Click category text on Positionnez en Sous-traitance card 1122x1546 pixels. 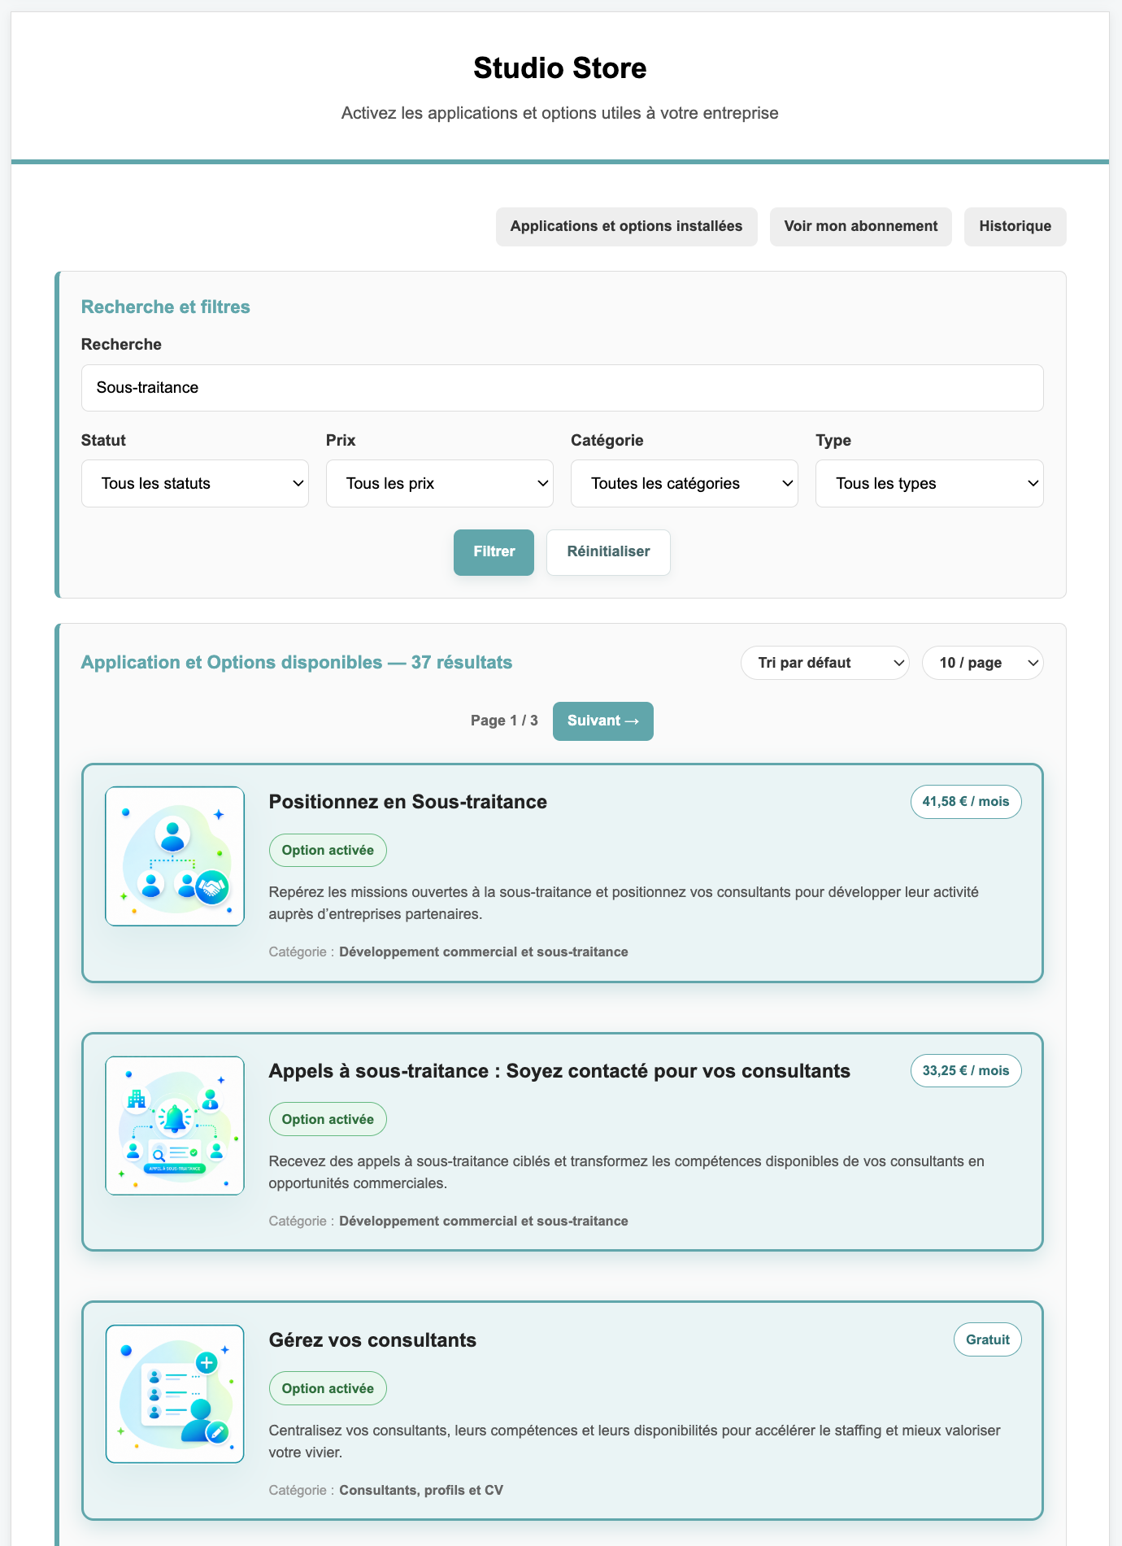click(484, 952)
